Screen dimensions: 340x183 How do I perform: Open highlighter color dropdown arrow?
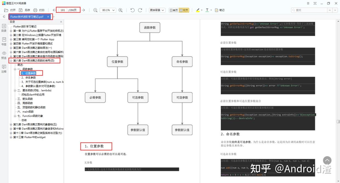[202, 10]
